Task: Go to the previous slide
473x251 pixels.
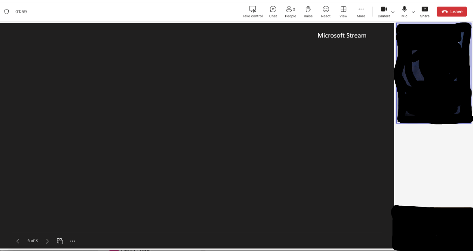Action: click(x=18, y=241)
